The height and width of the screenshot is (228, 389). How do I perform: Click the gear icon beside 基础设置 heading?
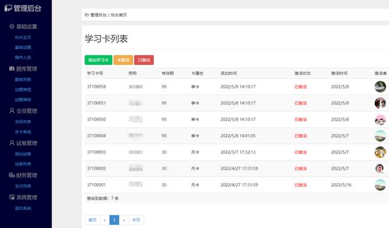(x=12, y=26)
